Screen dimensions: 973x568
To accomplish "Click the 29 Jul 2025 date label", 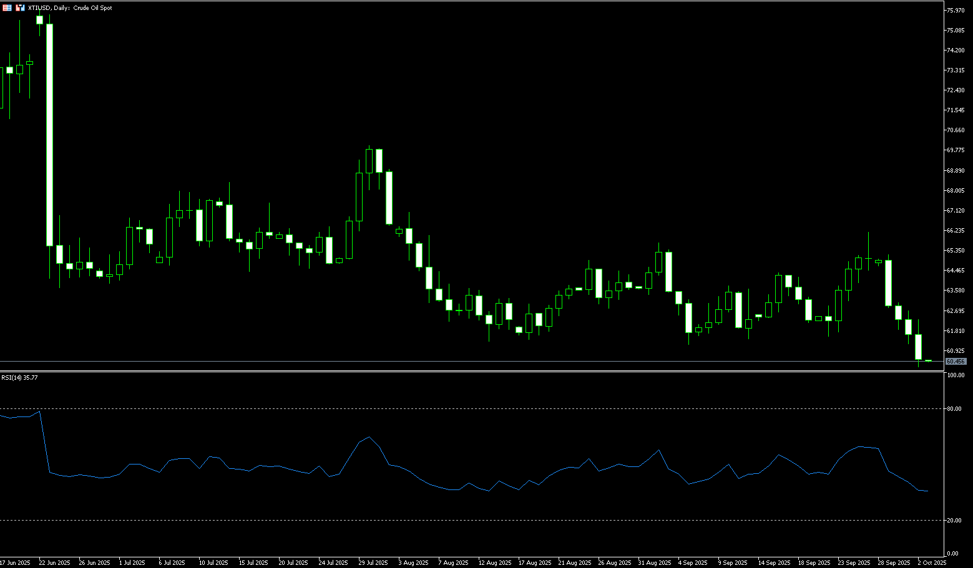I will coord(373,562).
